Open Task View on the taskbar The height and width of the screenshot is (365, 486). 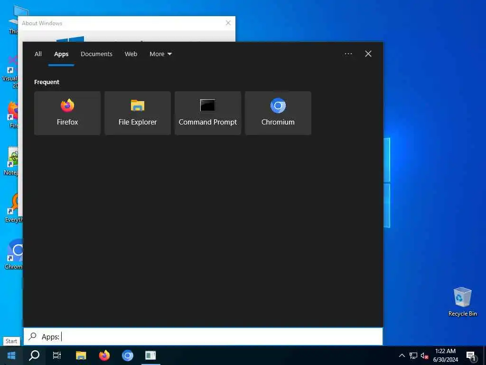coord(57,355)
